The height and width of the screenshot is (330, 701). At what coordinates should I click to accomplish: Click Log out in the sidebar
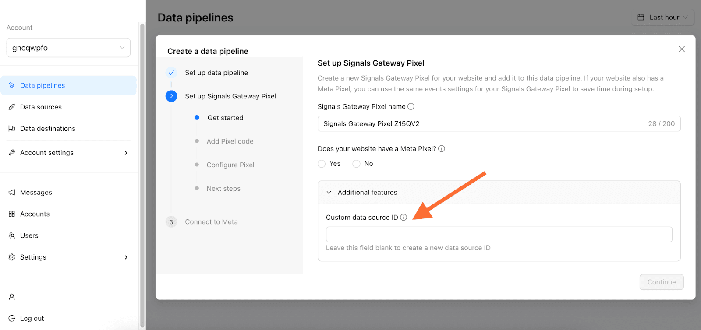point(32,319)
